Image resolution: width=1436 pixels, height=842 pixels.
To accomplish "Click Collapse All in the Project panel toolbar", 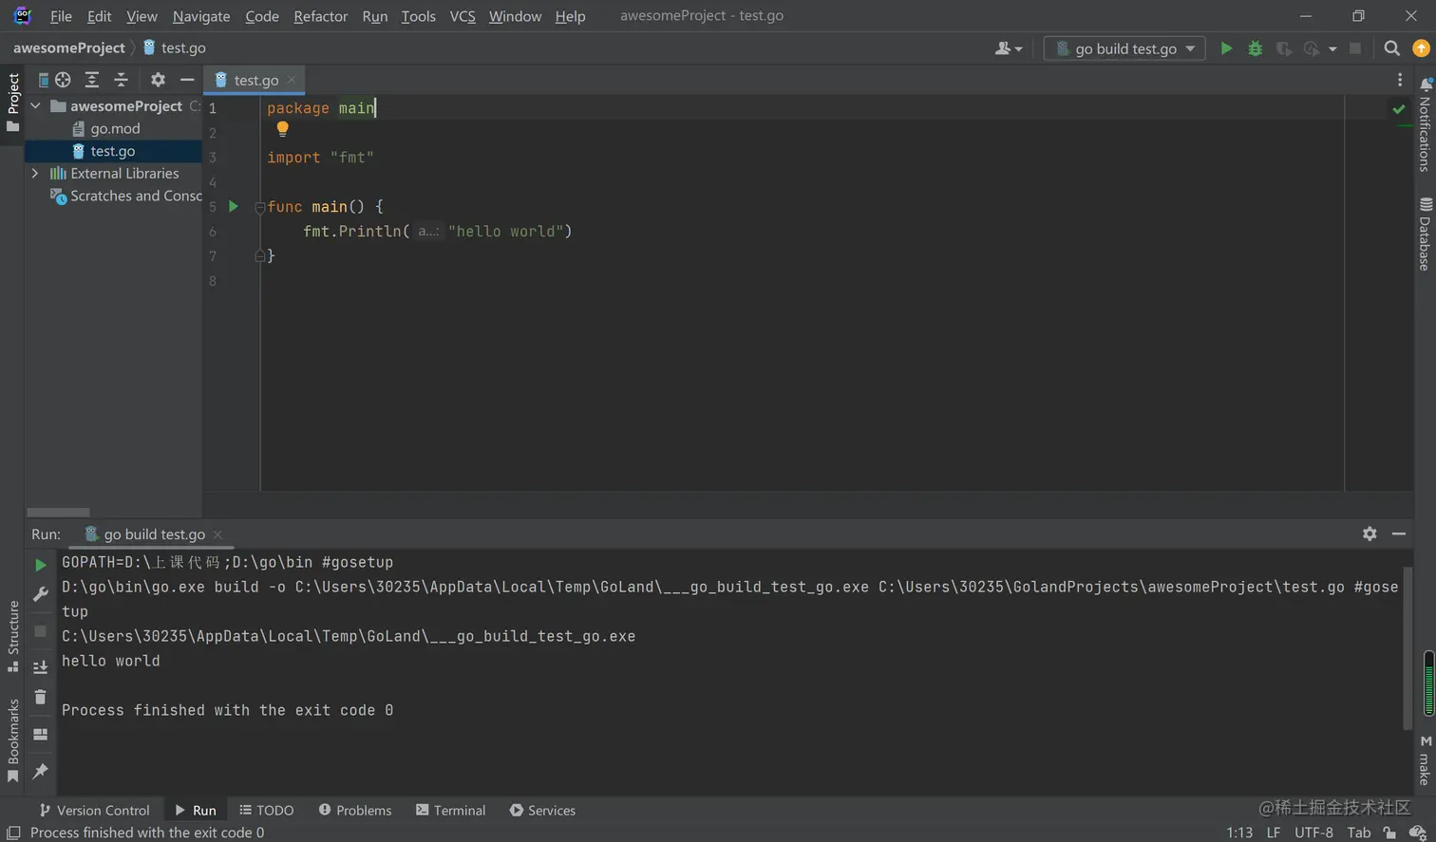I will (121, 80).
